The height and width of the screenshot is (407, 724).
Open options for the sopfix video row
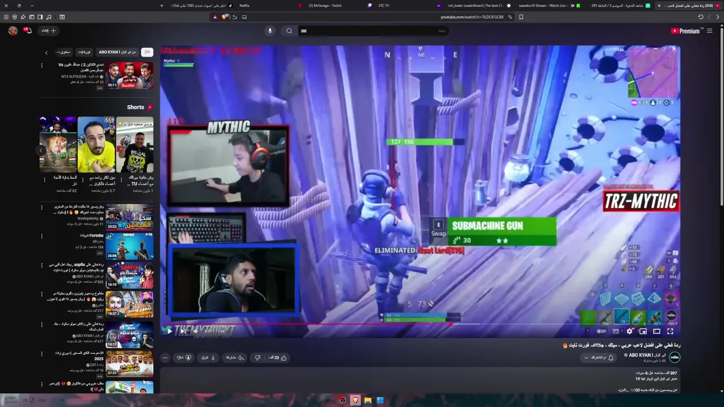point(41,265)
